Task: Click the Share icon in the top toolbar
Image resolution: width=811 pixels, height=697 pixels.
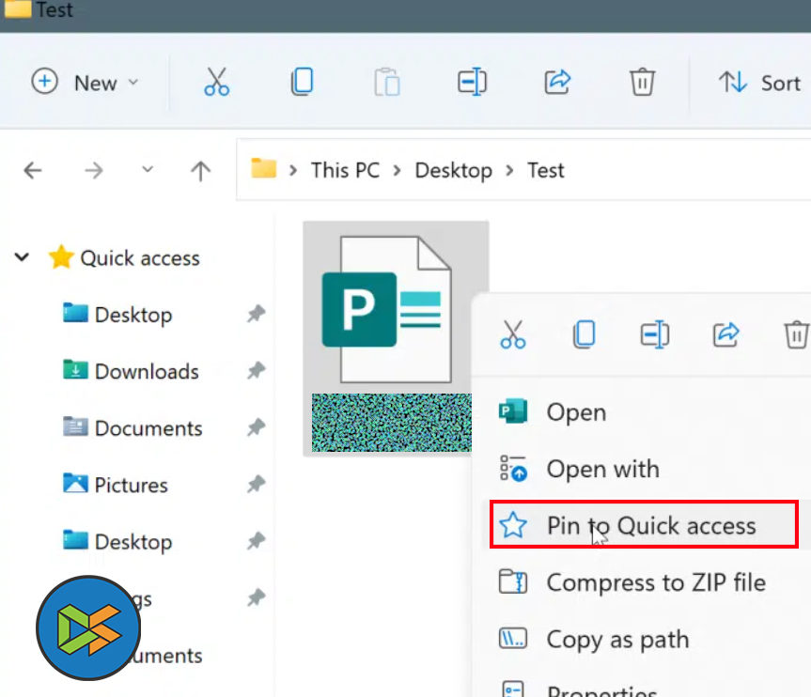Action: (557, 83)
